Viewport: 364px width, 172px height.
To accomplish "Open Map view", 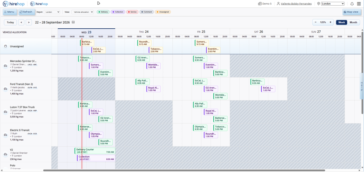I will [x=352, y=12].
